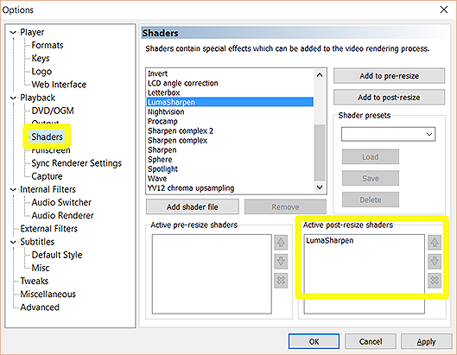
Task: Move post-resize shader up arrow
Action: click(435, 242)
